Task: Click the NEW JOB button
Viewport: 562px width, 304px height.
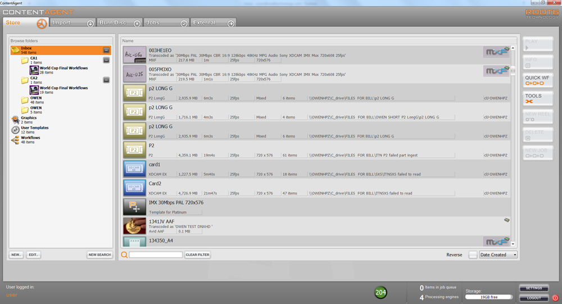Action: tap(538, 153)
